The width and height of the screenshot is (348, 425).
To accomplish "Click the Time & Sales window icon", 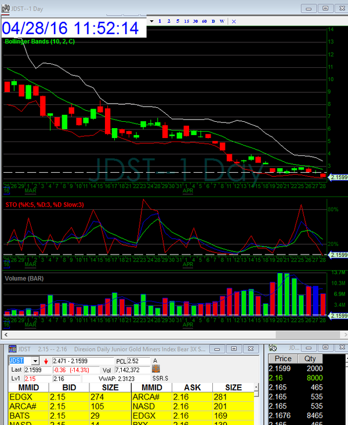I will 273,348.
